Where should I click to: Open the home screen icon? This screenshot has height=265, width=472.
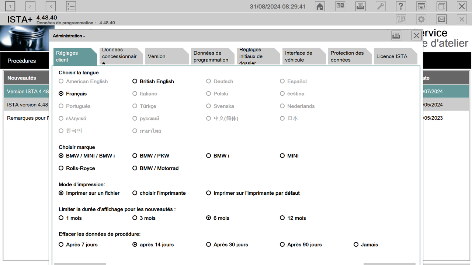pyautogui.click(x=320, y=6)
